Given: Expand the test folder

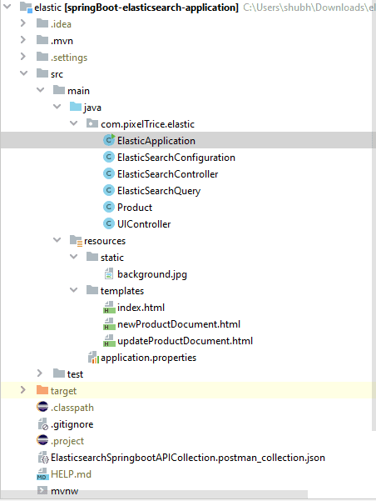Looking at the screenshot, I should pos(40,373).
